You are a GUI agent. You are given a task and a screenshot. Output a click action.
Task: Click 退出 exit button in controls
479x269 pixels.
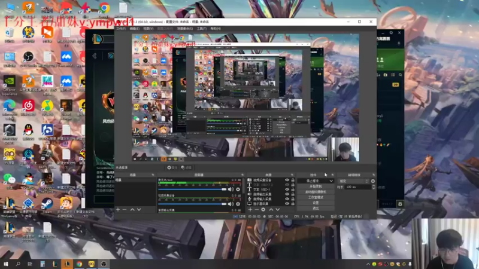point(316,208)
